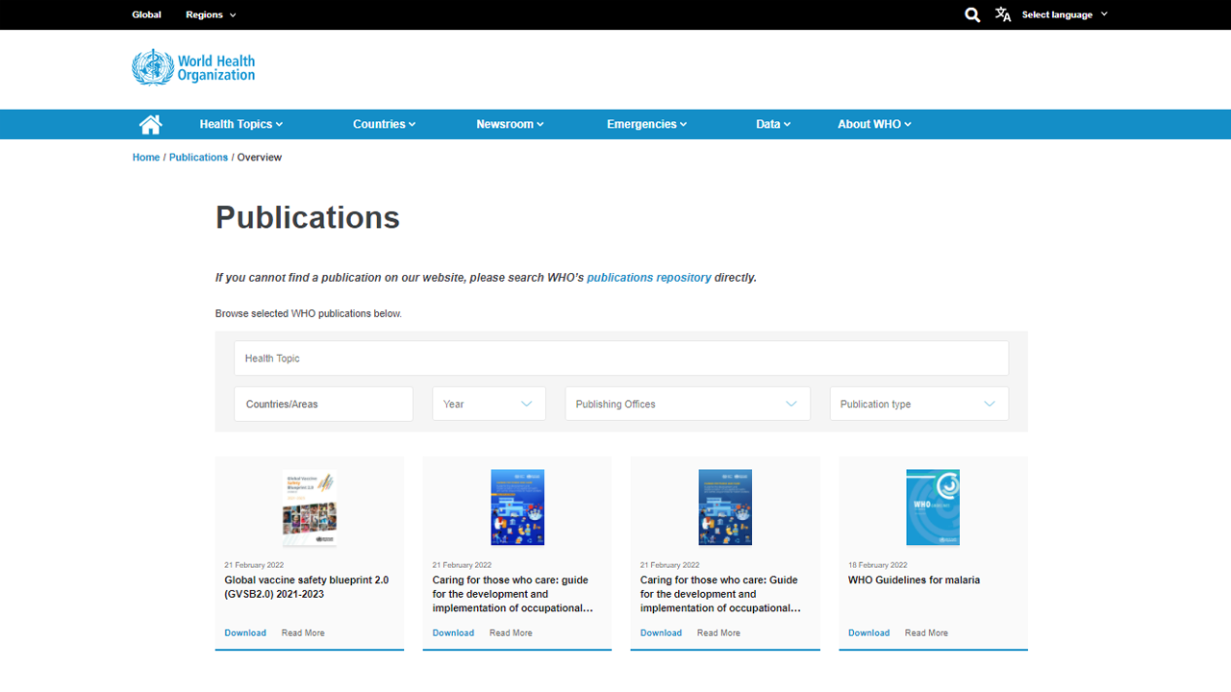The height and width of the screenshot is (692, 1231).
Task: Open the Publishing Offices dropdown
Action: click(688, 404)
